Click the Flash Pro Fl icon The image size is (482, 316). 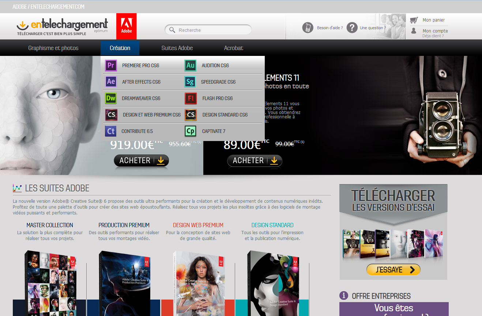(x=191, y=98)
